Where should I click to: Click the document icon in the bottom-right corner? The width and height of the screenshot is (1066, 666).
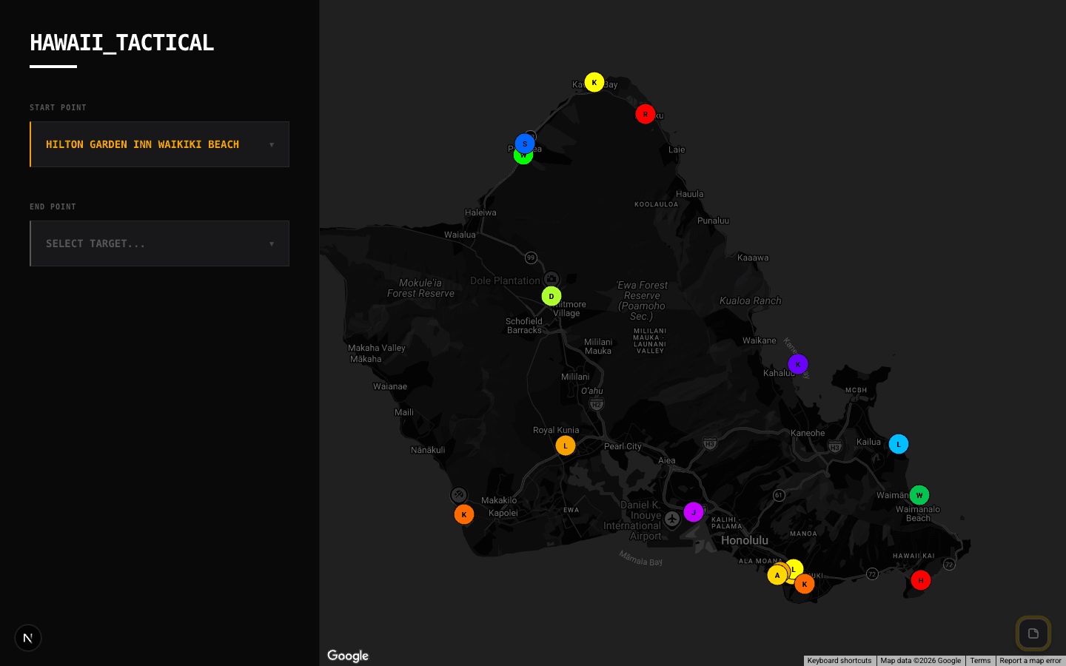pos(1033,633)
